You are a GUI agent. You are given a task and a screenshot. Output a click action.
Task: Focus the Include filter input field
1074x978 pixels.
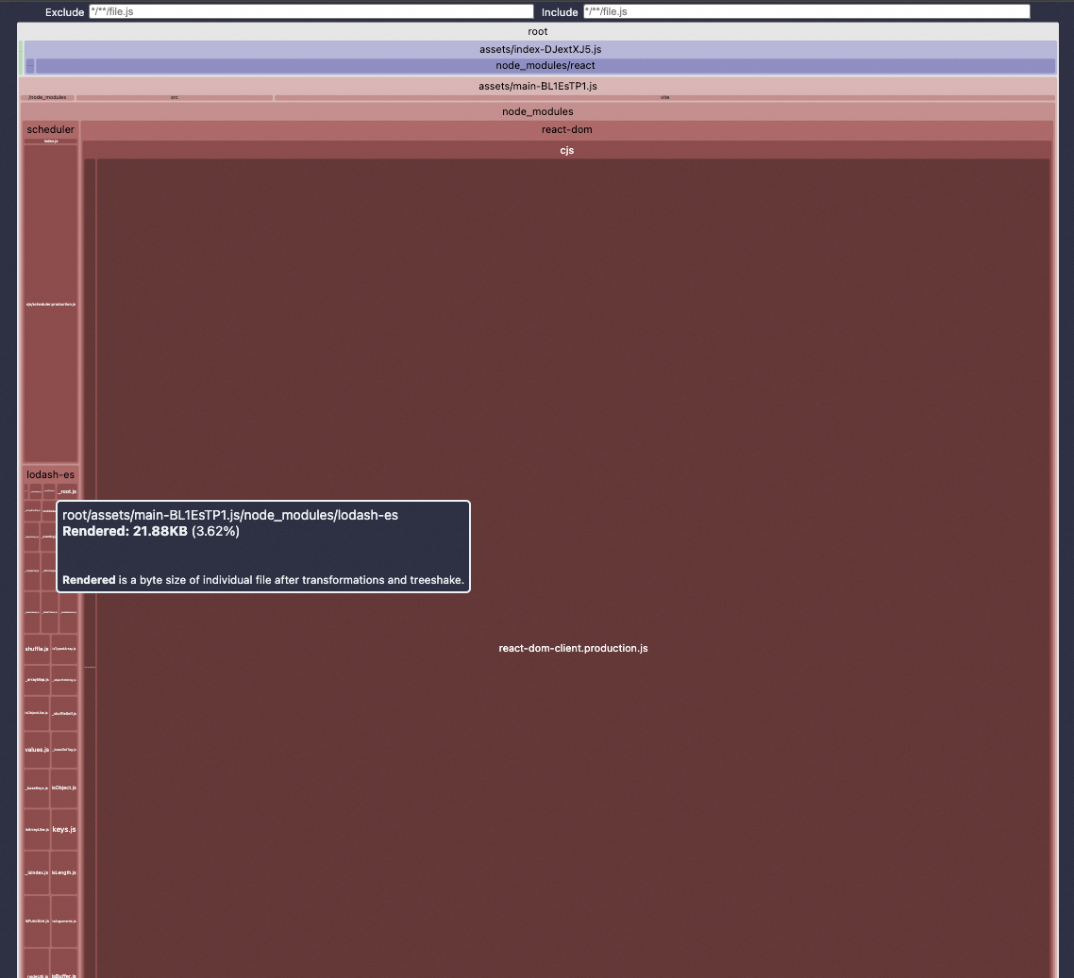[x=806, y=11]
